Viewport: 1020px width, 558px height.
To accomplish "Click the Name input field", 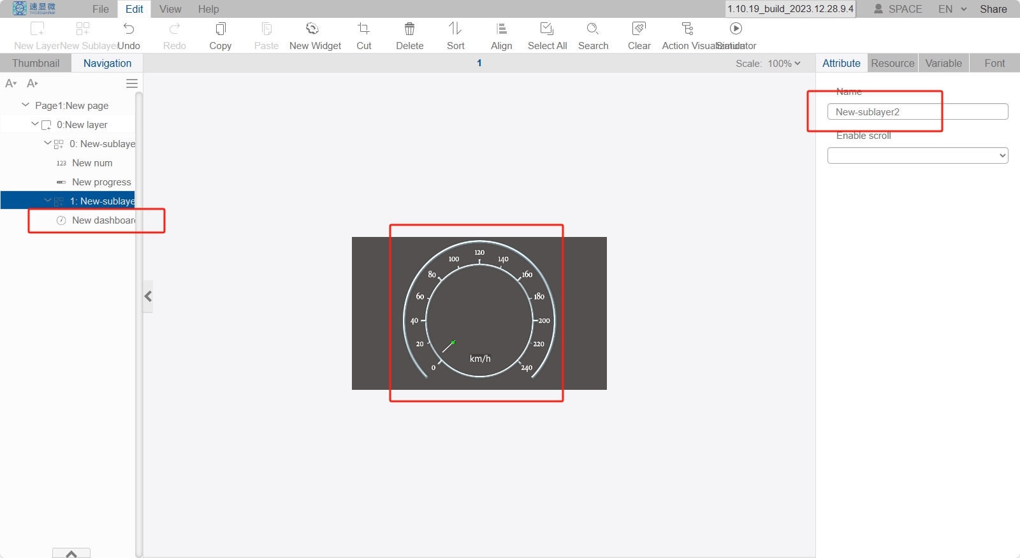I will pyautogui.click(x=917, y=111).
